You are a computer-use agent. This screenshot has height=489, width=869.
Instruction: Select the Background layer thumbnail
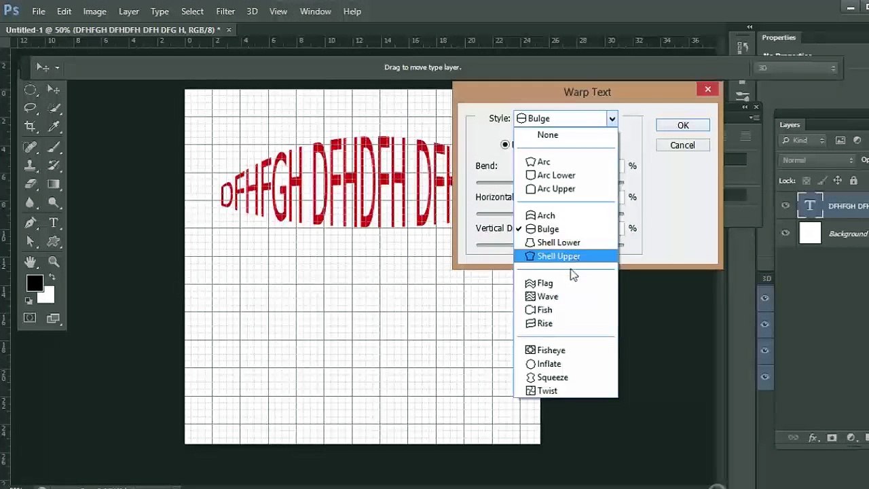pyautogui.click(x=810, y=233)
